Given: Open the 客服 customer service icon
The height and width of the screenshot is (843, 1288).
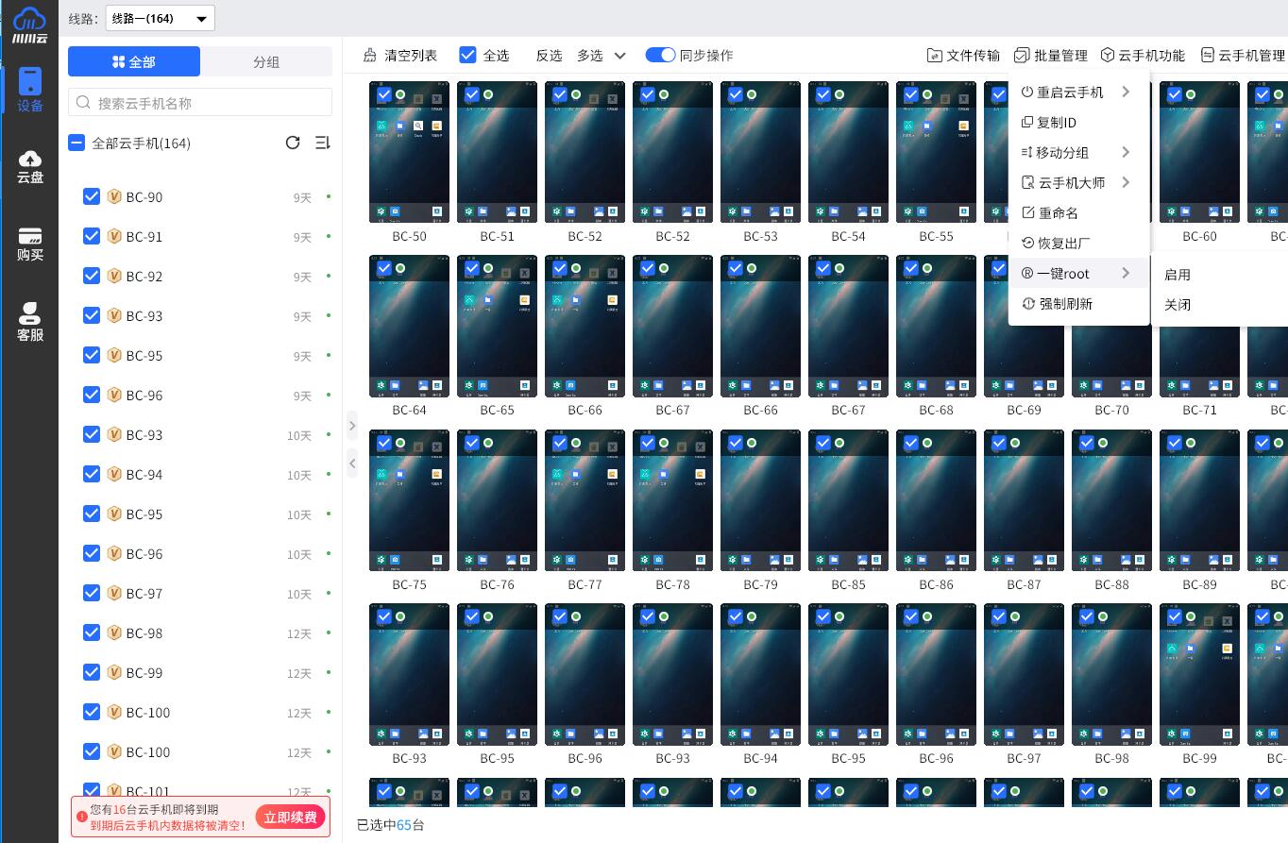Looking at the screenshot, I should (x=30, y=322).
